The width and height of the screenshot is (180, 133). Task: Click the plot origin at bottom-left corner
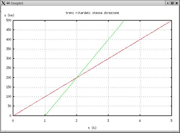point(13,115)
